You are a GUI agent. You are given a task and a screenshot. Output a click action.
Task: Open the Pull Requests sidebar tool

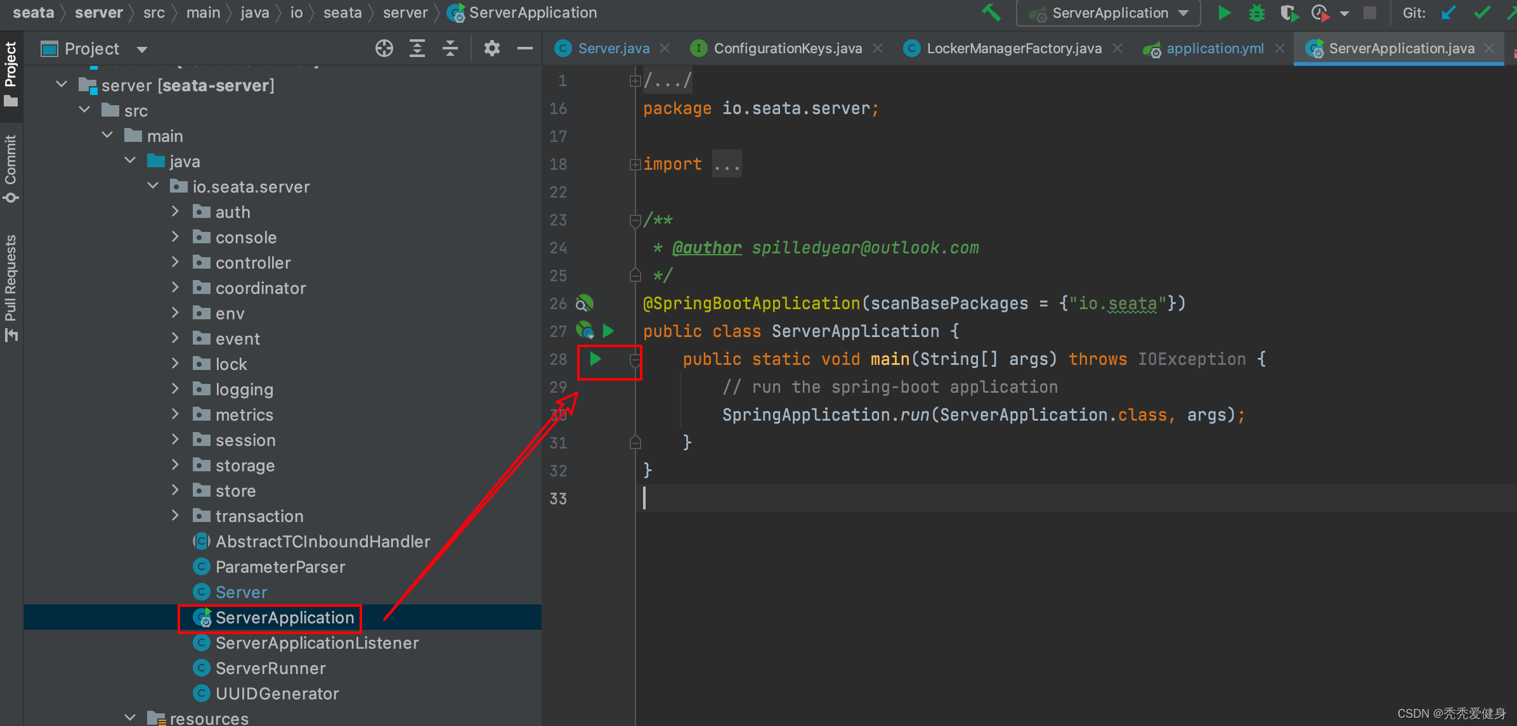pyautogui.click(x=11, y=288)
